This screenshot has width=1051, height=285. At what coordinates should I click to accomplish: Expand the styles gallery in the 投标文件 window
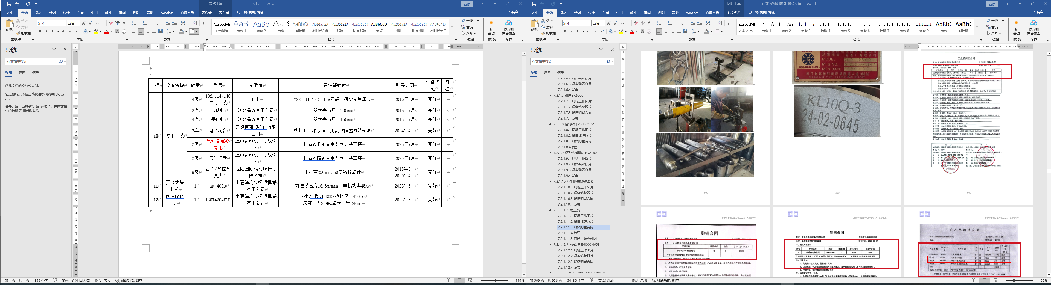click(x=977, y=27)
